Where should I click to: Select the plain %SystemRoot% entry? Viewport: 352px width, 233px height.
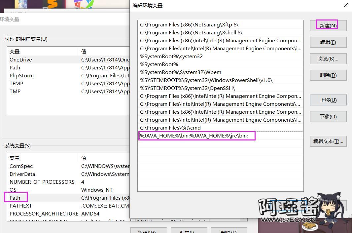pyautogui.click(x=220, y=64)
